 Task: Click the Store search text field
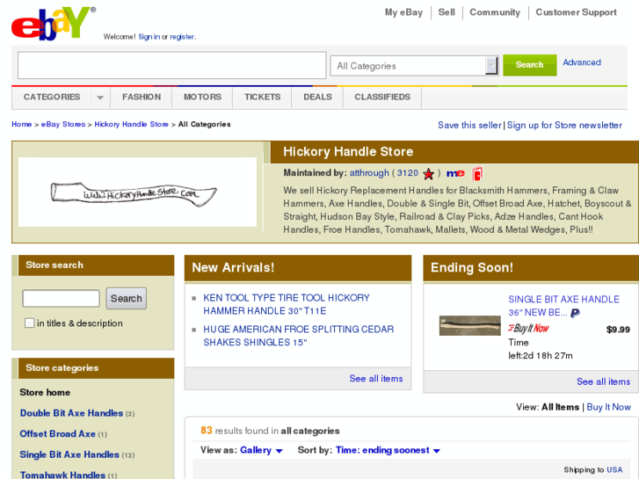pyautogui.click(x=62, y=299)
